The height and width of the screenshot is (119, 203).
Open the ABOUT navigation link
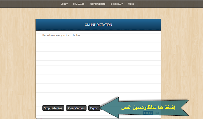point(64,4)
